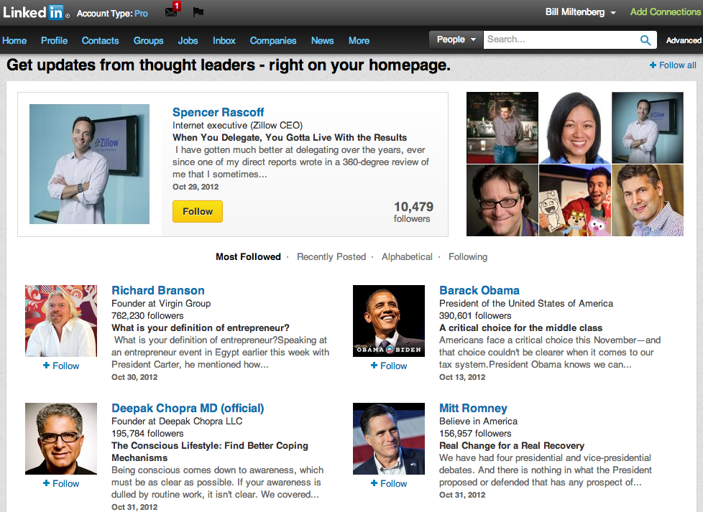
Task: Select thumbnail of curly-haired man with glasses
Action: point(502,200)
